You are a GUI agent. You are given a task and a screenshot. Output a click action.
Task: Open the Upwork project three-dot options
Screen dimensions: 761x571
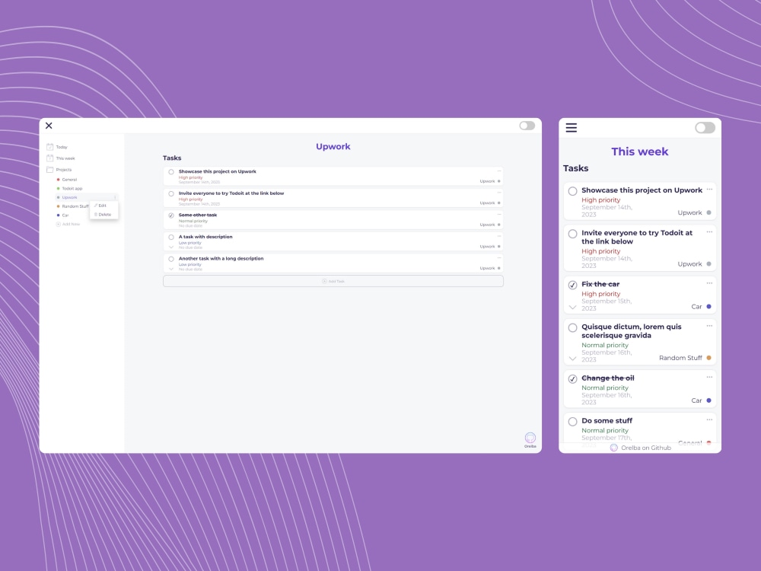(115, 198)
